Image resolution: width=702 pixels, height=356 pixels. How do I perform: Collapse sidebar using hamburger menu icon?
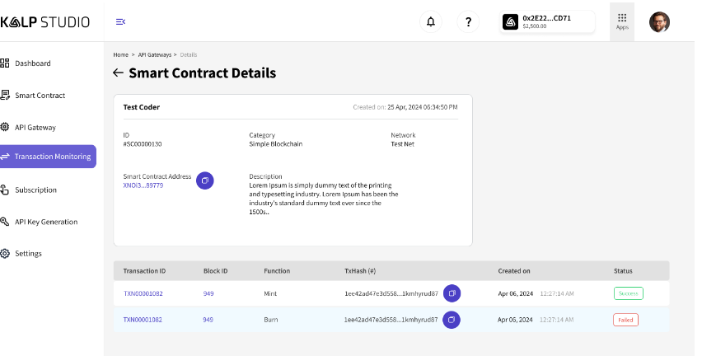(x=121, y=21)
